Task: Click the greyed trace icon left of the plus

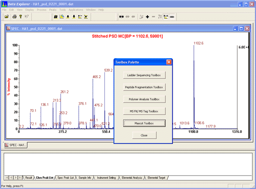Action: [x=142, y=17]
